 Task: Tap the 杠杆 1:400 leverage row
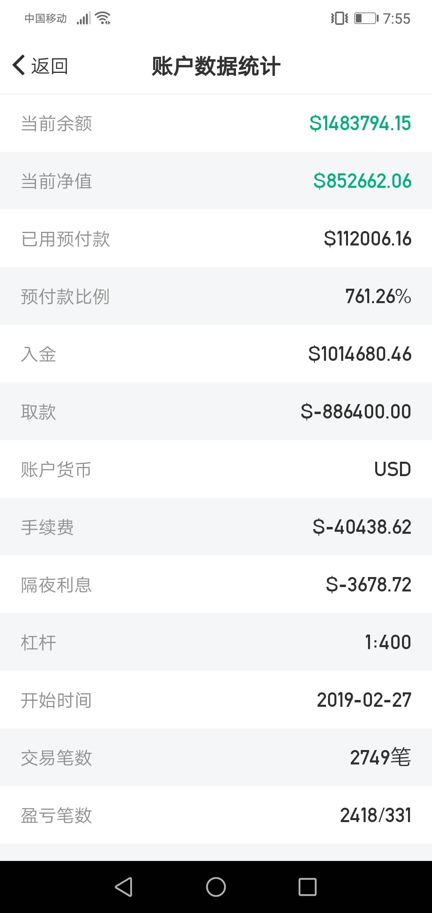tap(216, 642)
